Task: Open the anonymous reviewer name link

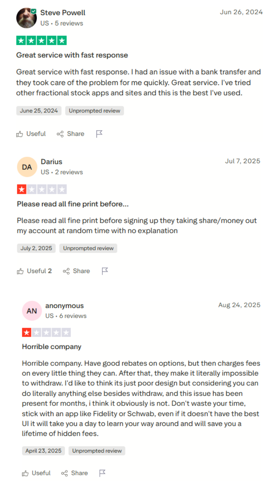Action: coord(65,306)
